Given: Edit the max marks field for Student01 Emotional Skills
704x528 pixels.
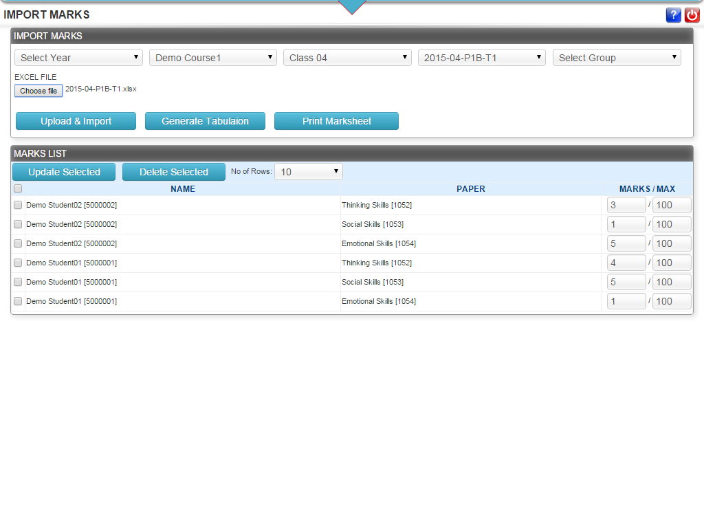Looking at the screenshot, I should [x=672, y=302].
